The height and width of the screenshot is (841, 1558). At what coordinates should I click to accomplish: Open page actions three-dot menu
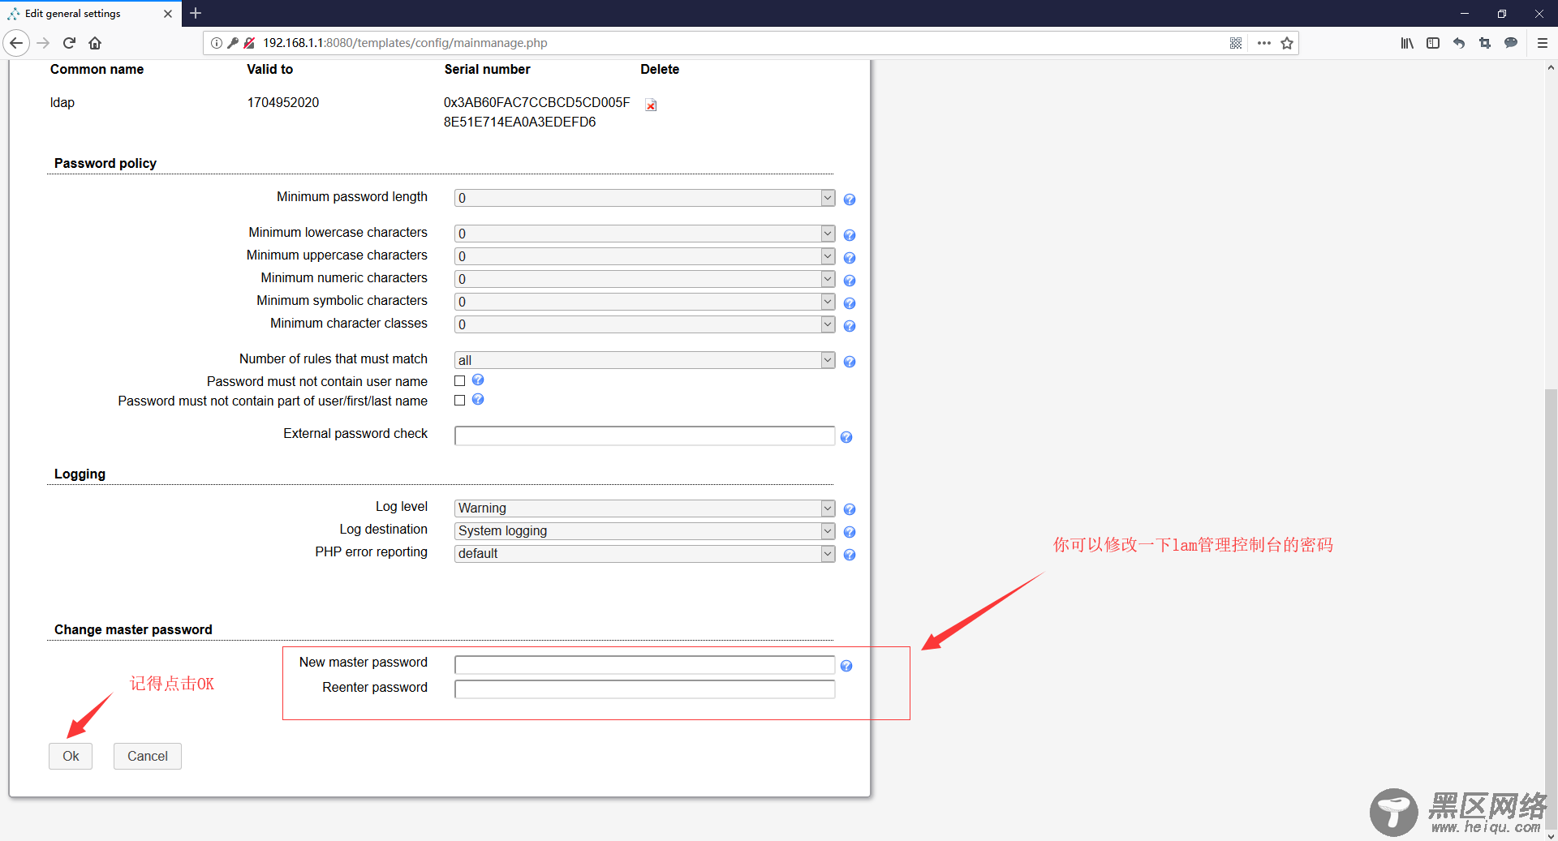click(x=1264, y=43)
